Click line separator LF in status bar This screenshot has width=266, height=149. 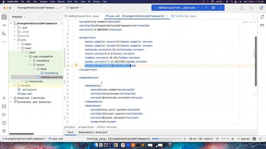pos(217,139)
